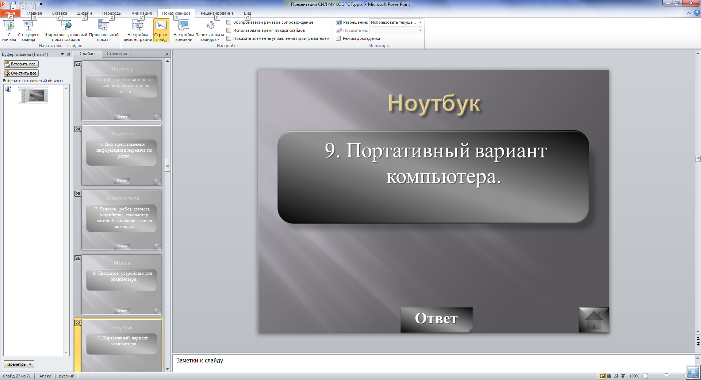The image size is (701, 380).
Task: Click the русский language indicator
Action: pos(67,376)
